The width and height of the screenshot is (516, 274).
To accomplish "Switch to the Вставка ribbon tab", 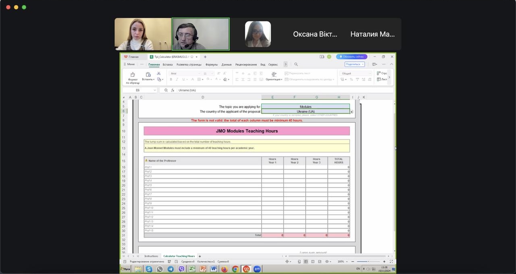I will pos(168,64).
